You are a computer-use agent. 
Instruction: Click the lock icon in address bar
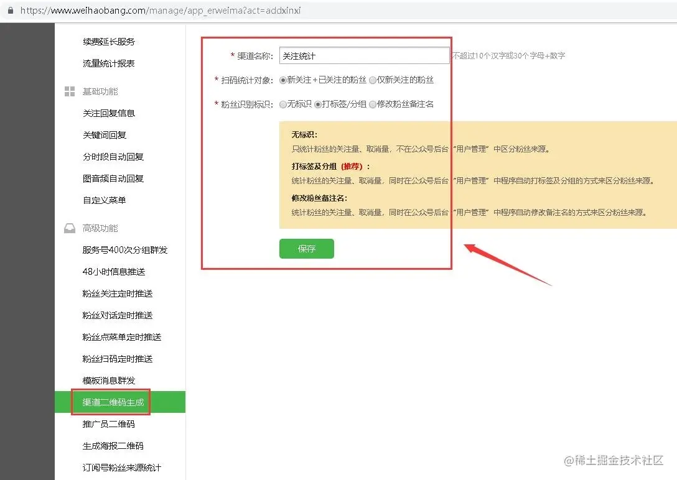pos(11,11)
